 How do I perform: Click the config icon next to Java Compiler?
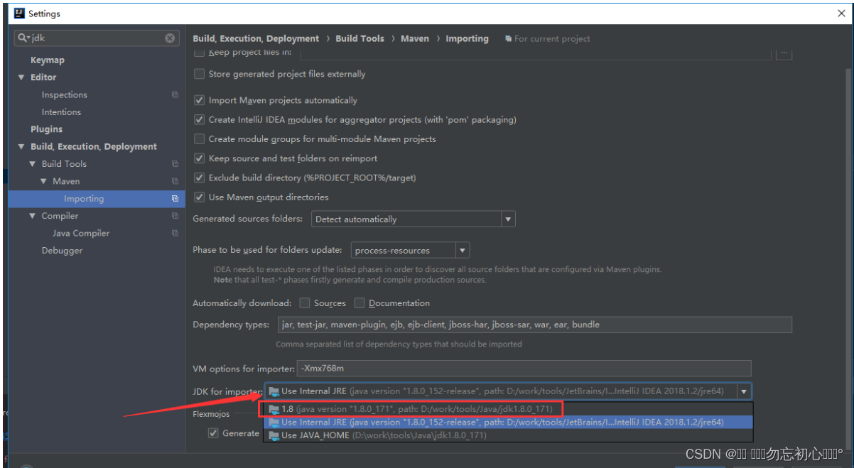click(x=175, y=233)
